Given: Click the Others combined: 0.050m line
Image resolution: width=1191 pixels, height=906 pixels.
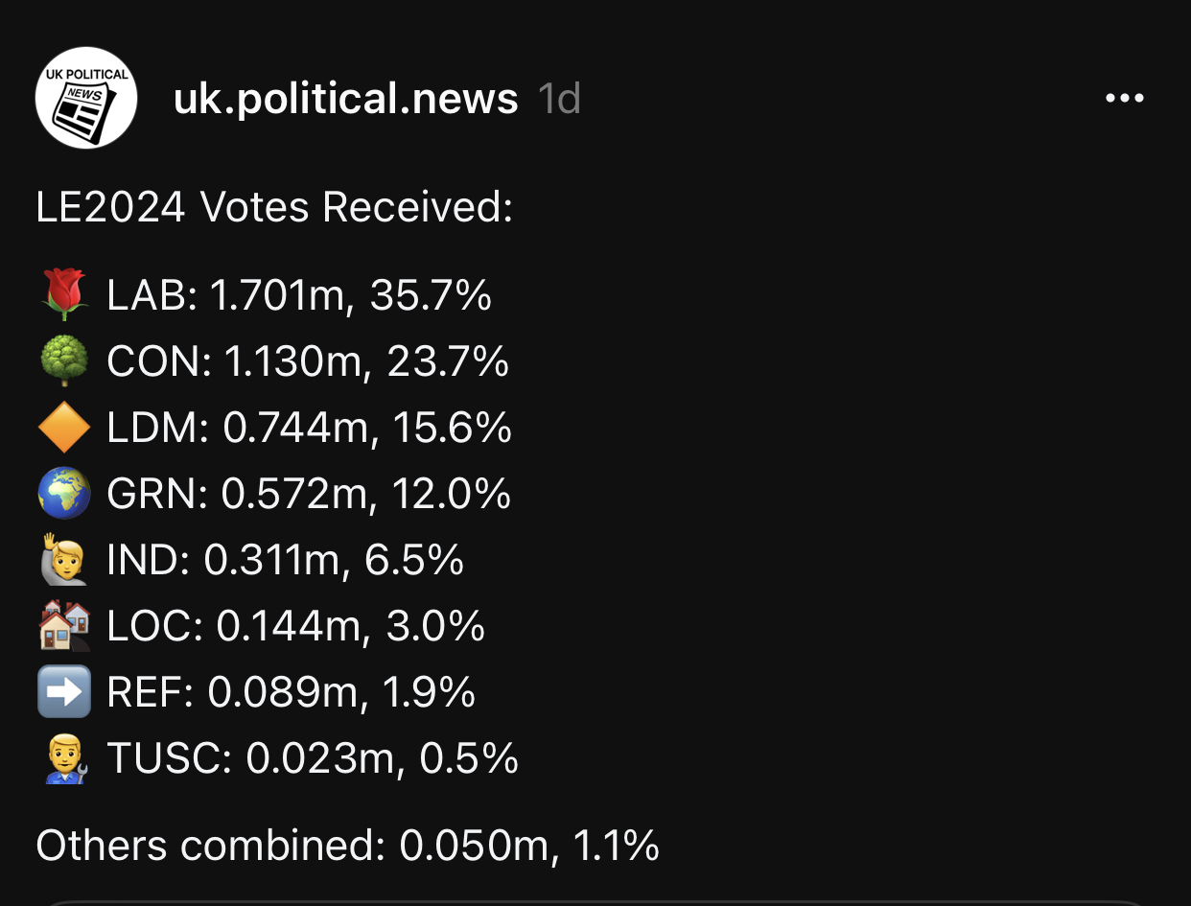Looking at the screenshot, I should tap(347, 846).
